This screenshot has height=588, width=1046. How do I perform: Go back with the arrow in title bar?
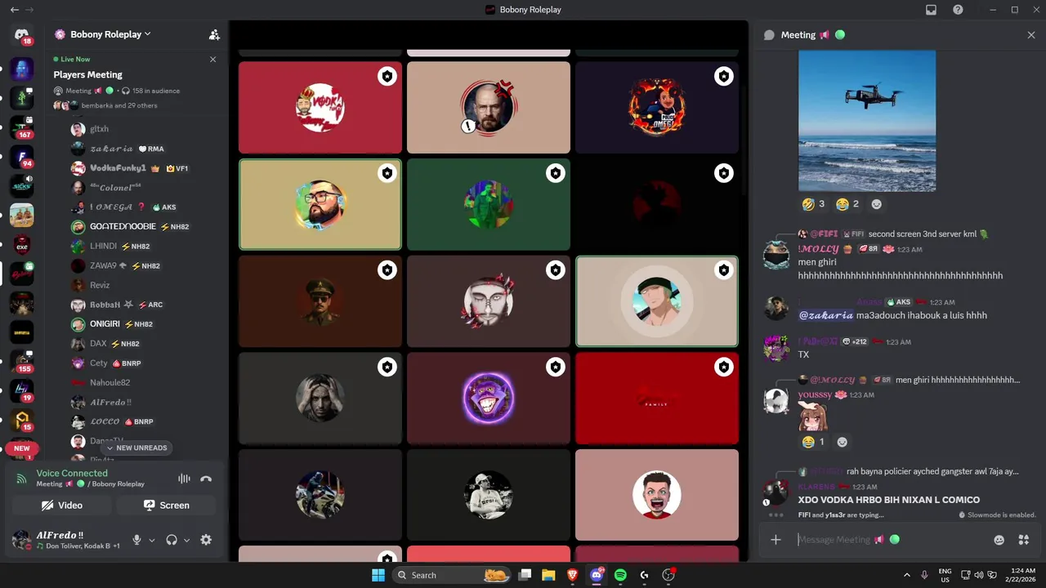[14, 10]
